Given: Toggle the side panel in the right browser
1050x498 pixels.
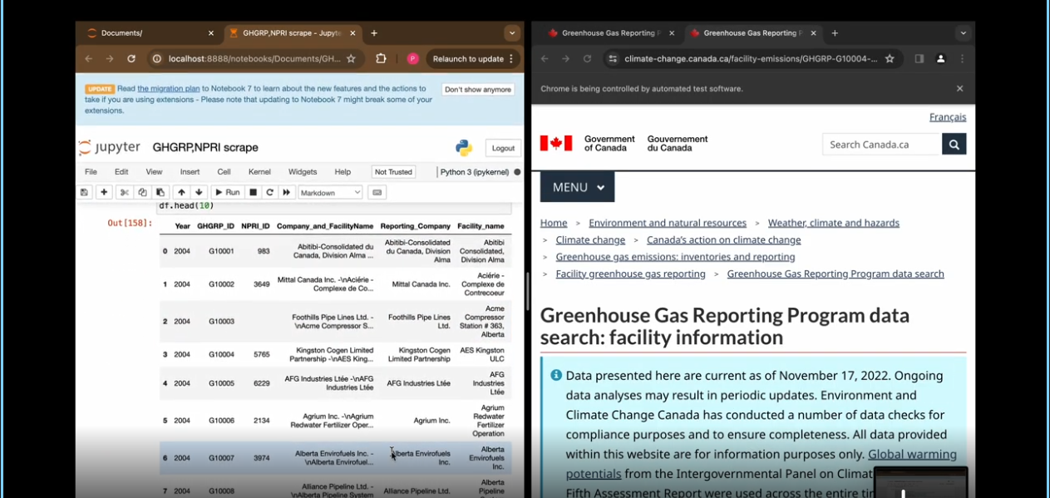Looking at the screenshot, I should pyautogui.click(x=919, y=59).
